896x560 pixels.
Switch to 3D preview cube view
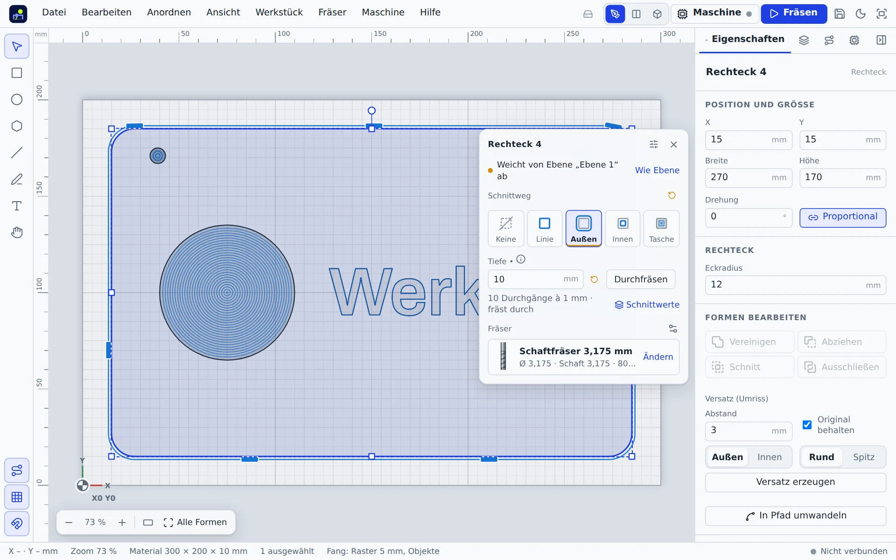pos(657,14)
